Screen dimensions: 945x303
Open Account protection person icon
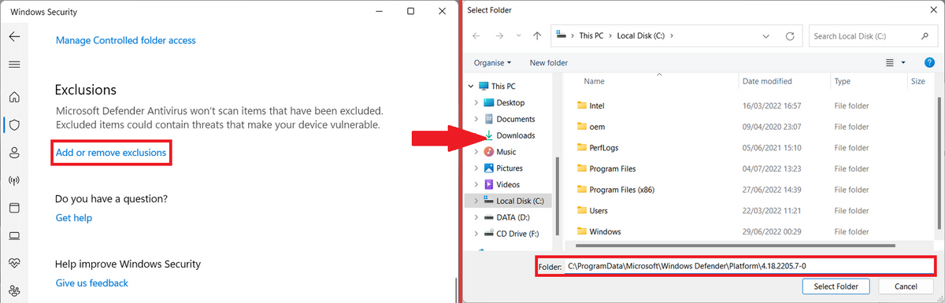14,152
